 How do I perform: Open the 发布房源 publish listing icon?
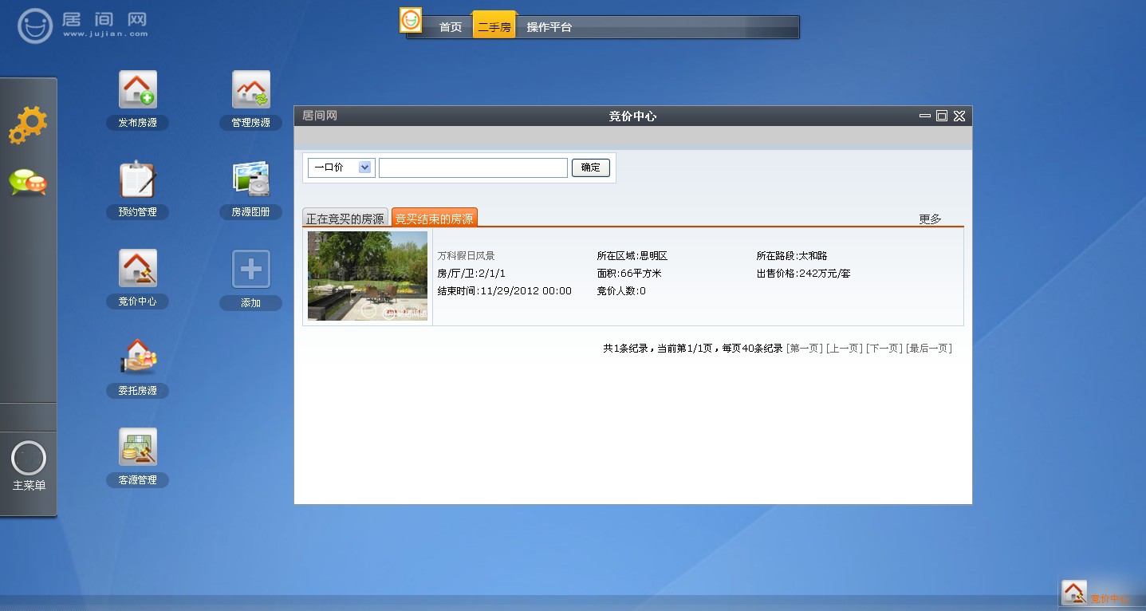click(138, 90)
